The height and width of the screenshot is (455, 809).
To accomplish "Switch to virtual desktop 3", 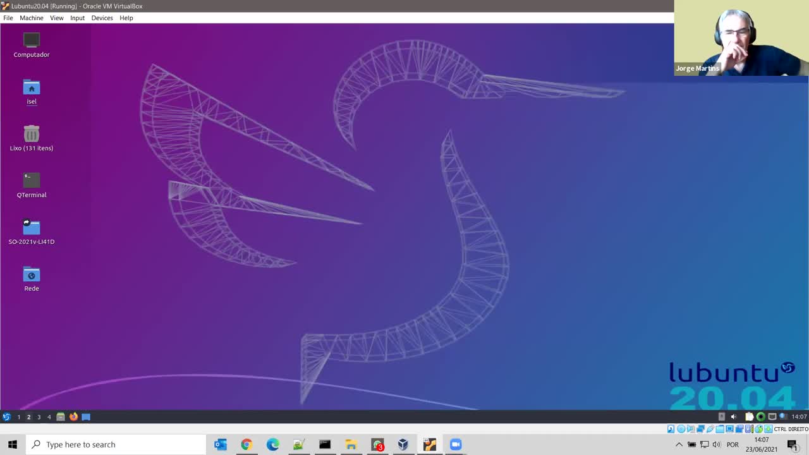I will click(x=39, y=416).
